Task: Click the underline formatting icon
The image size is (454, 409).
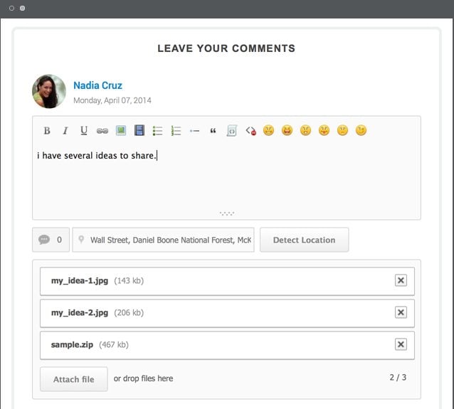Action: pyautogui.click(x=84, y=131)
